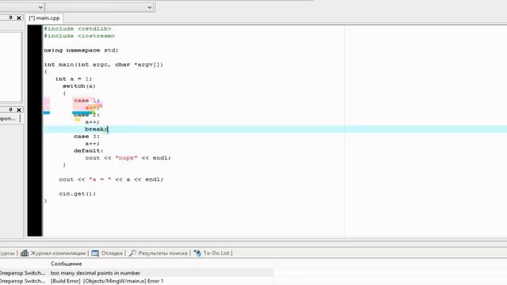Click the 'int main(int argc, char *argv[])' line
The width and height of the screenshot is (507, 285).
(x=104, y=65)
